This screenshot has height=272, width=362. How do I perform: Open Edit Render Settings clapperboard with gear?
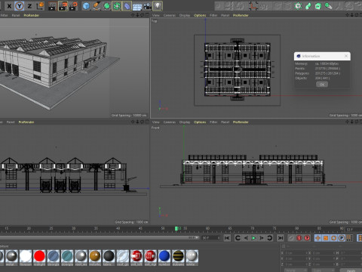point(73,6)
